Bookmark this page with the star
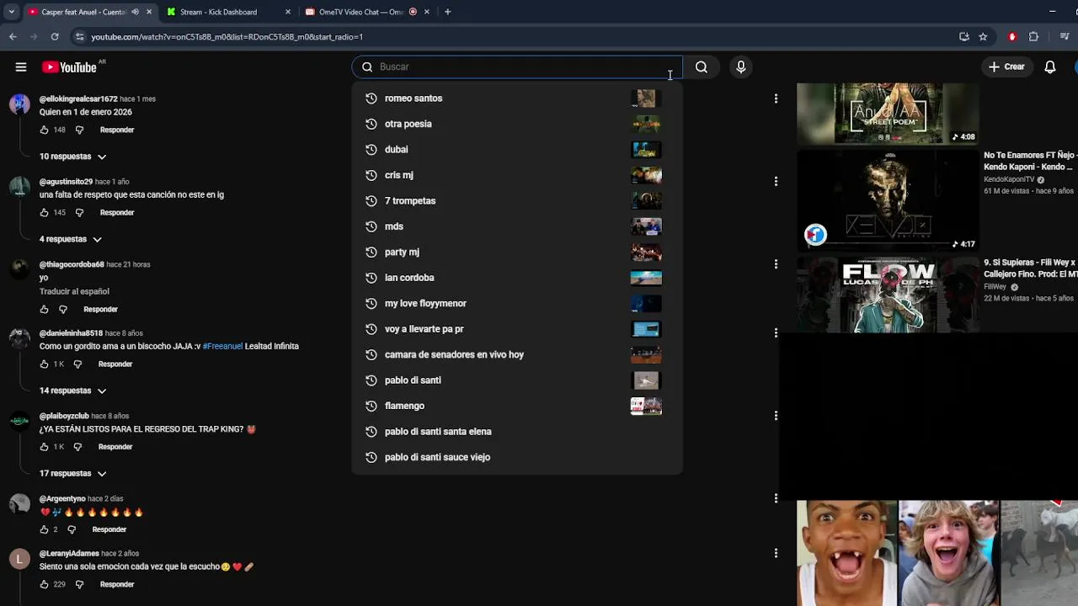 (983, 37)
